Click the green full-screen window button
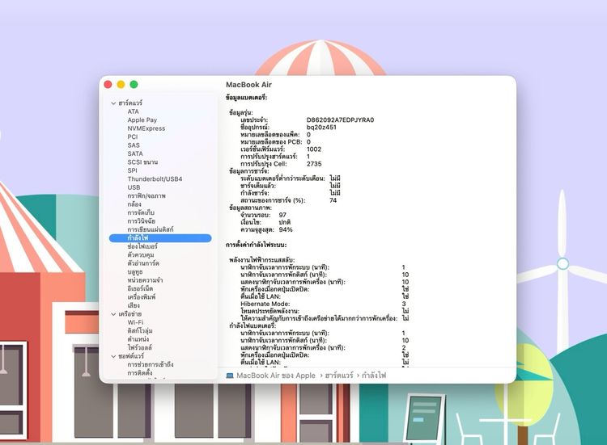The width and height of the screenshot is (607, 445). [x=134, y=84]
